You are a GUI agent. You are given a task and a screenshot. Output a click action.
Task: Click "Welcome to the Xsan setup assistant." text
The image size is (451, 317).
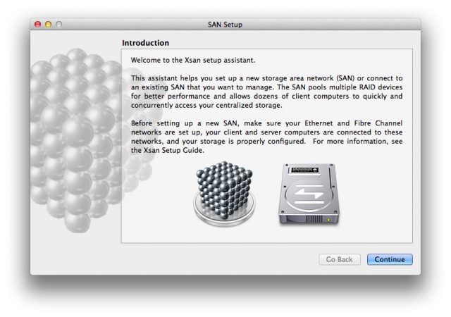tap(193, 60)
